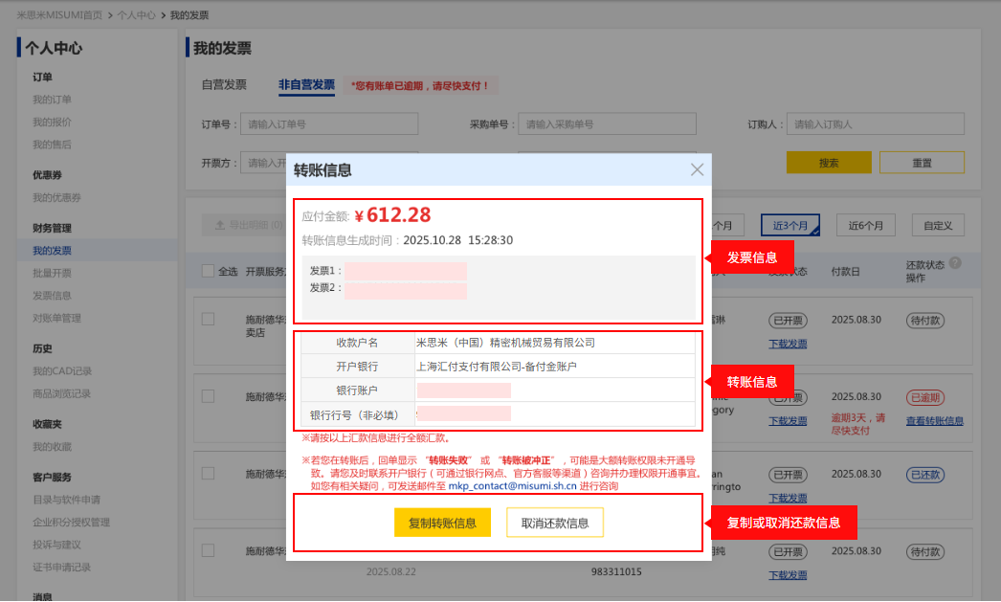Click the help icon beside 还款状态

[x=954, y=263]
